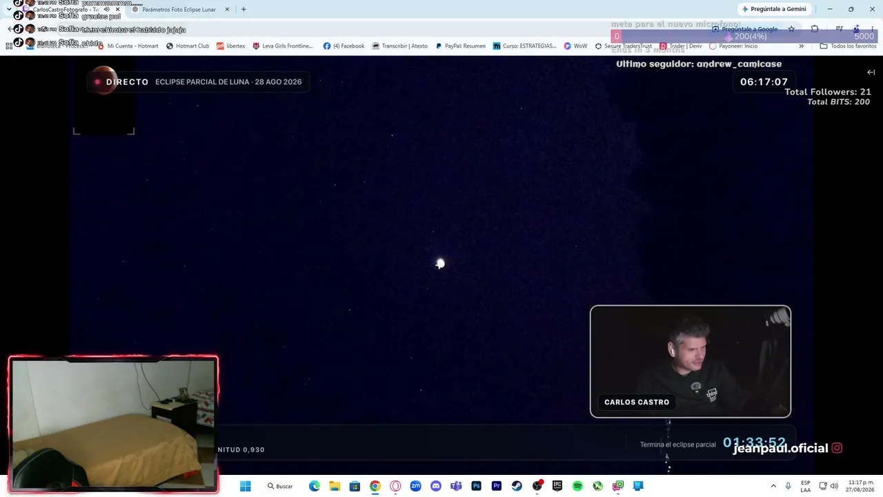Open the (4) Facebook bookmark
Image resolution: width=883 pixels, height=497 pixels.
pos(344,46)
